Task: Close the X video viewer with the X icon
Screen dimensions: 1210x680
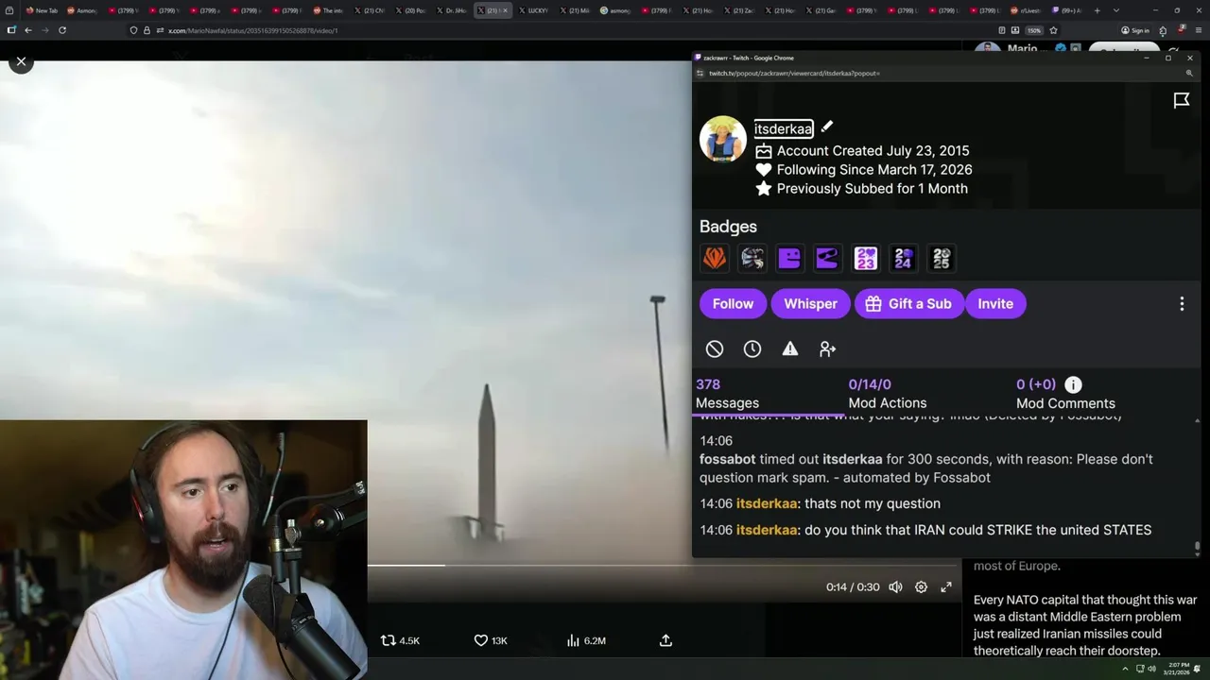Action: click(x=21, y=61)
